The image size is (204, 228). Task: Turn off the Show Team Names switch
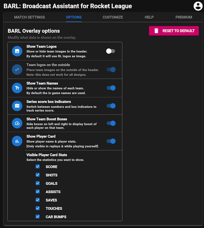111,88
